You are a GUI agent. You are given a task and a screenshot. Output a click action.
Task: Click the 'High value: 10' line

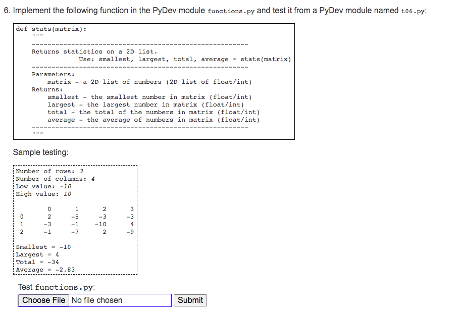40,193
